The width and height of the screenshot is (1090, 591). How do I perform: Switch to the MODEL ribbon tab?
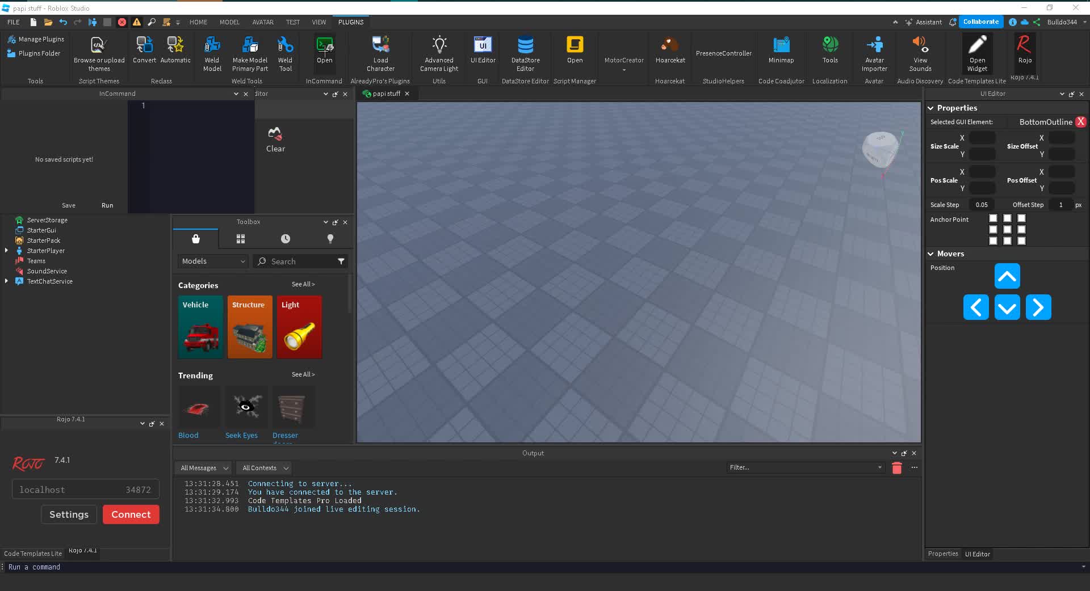coord(229,22)
